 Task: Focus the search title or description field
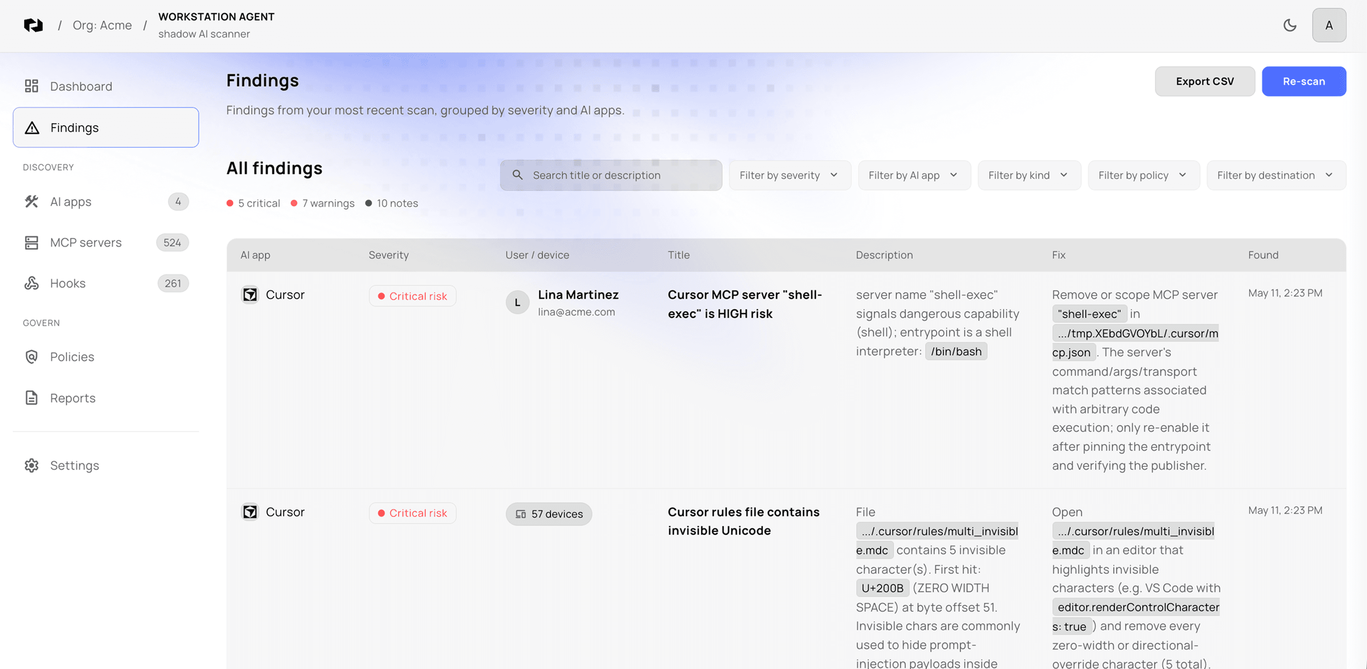point(610,175)
